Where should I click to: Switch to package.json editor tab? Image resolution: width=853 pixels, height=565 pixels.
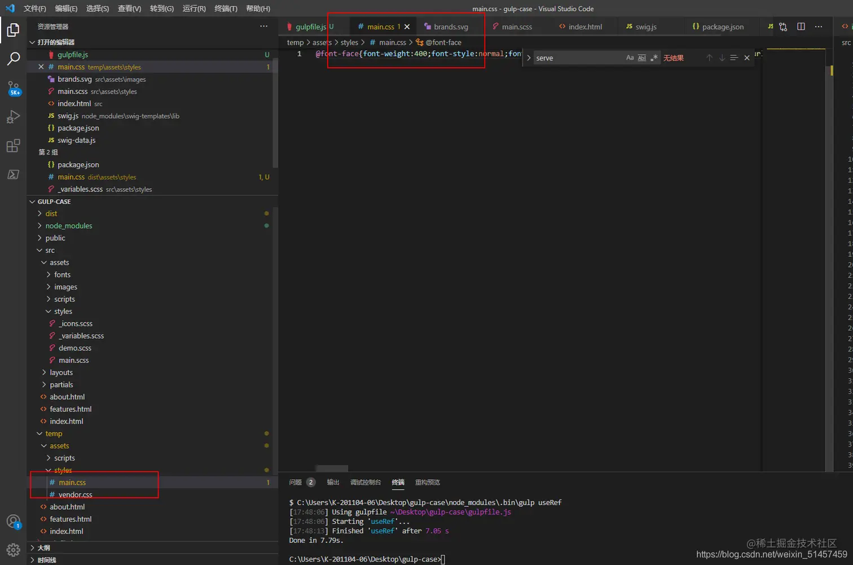click(x=723, y=27)
